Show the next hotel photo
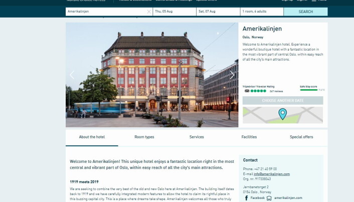The height and width of the screenshot is (202, 354). coord(232,75)
